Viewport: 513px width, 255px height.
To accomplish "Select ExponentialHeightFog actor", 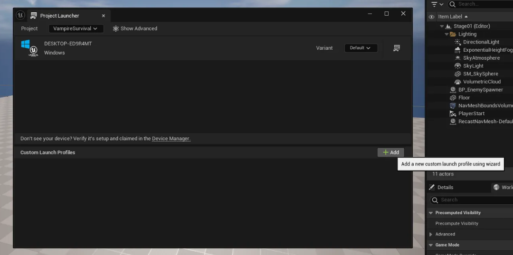I will coord(487,50).
